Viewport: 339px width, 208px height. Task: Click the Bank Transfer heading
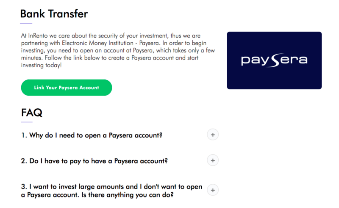pyautogui.click(x=54, y=14)
